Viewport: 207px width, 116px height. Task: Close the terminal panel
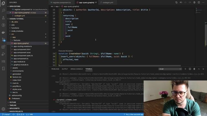tap(203, 69)
